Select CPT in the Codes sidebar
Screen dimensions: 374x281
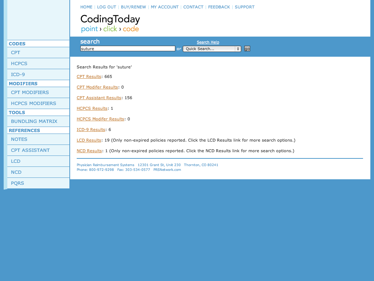(x=38, y=53)
